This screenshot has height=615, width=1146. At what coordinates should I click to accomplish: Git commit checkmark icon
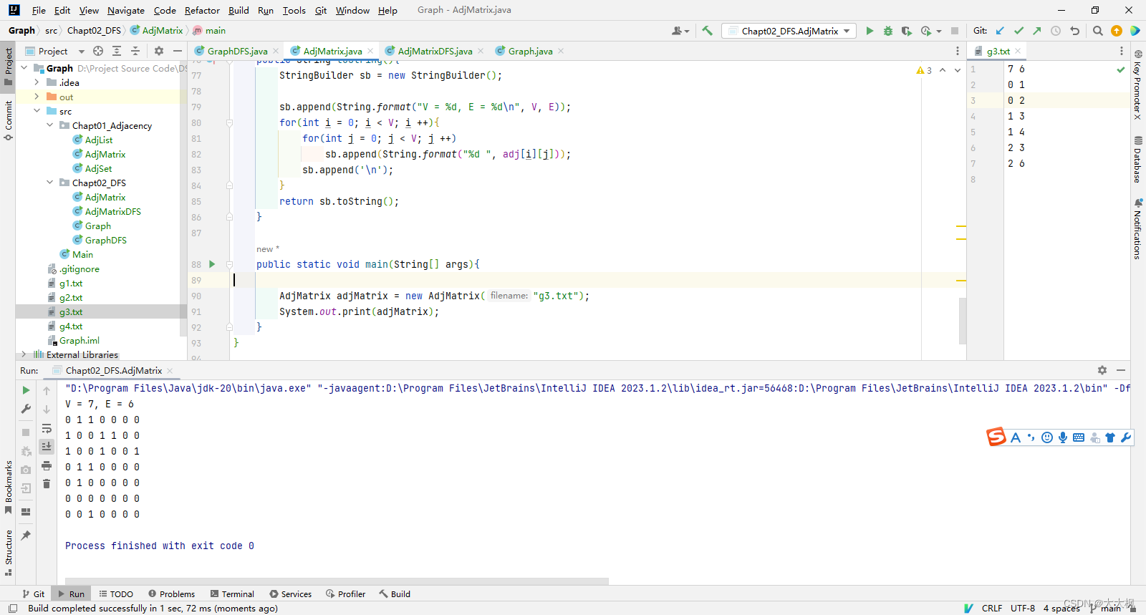coord(1019,31)
